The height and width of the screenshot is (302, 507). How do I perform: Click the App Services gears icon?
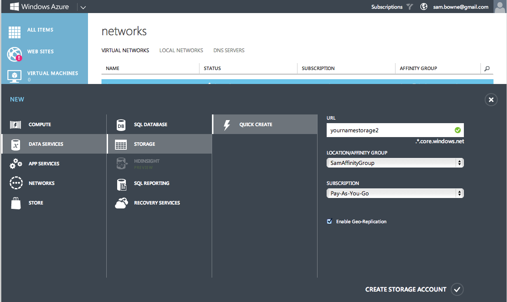pyautogui.click(x=16, y=164)
